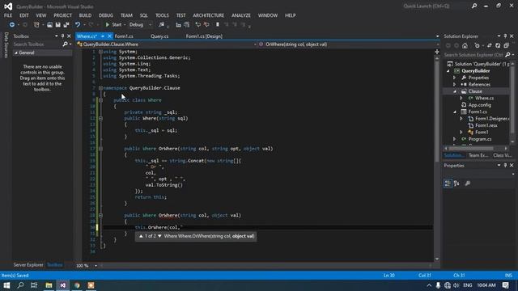518x291 pixels.
Task: Expand the References node in Solution Explorer
Action: tap(455, 85)
